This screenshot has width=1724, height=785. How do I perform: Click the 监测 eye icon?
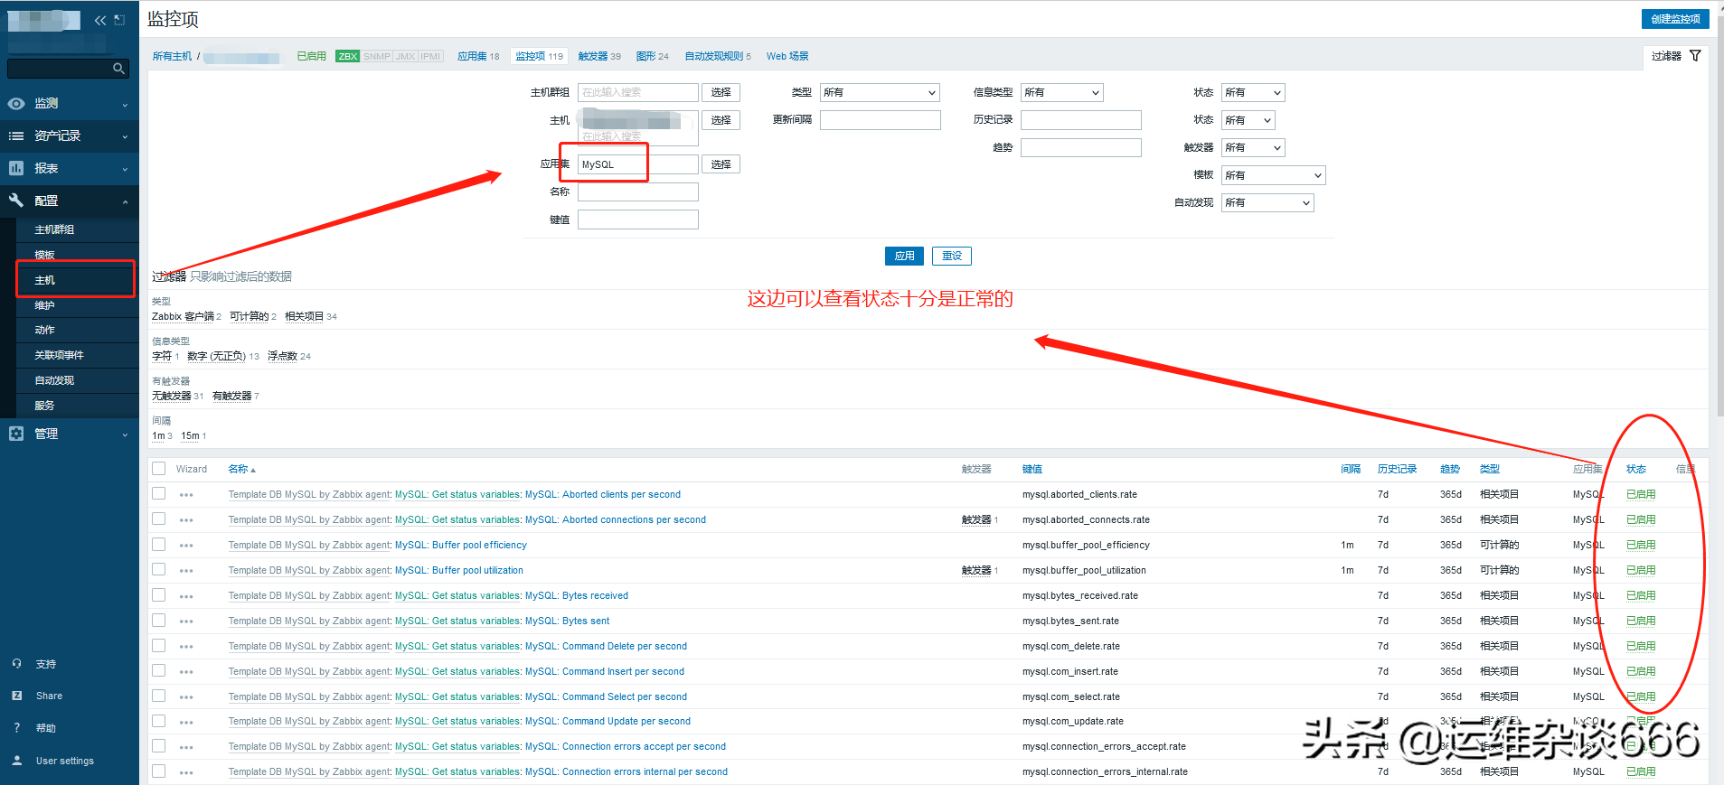[16, 104]
